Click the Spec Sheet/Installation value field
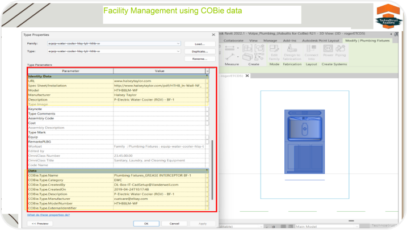This screenshot has height=230, width=407. coord(160,86)
